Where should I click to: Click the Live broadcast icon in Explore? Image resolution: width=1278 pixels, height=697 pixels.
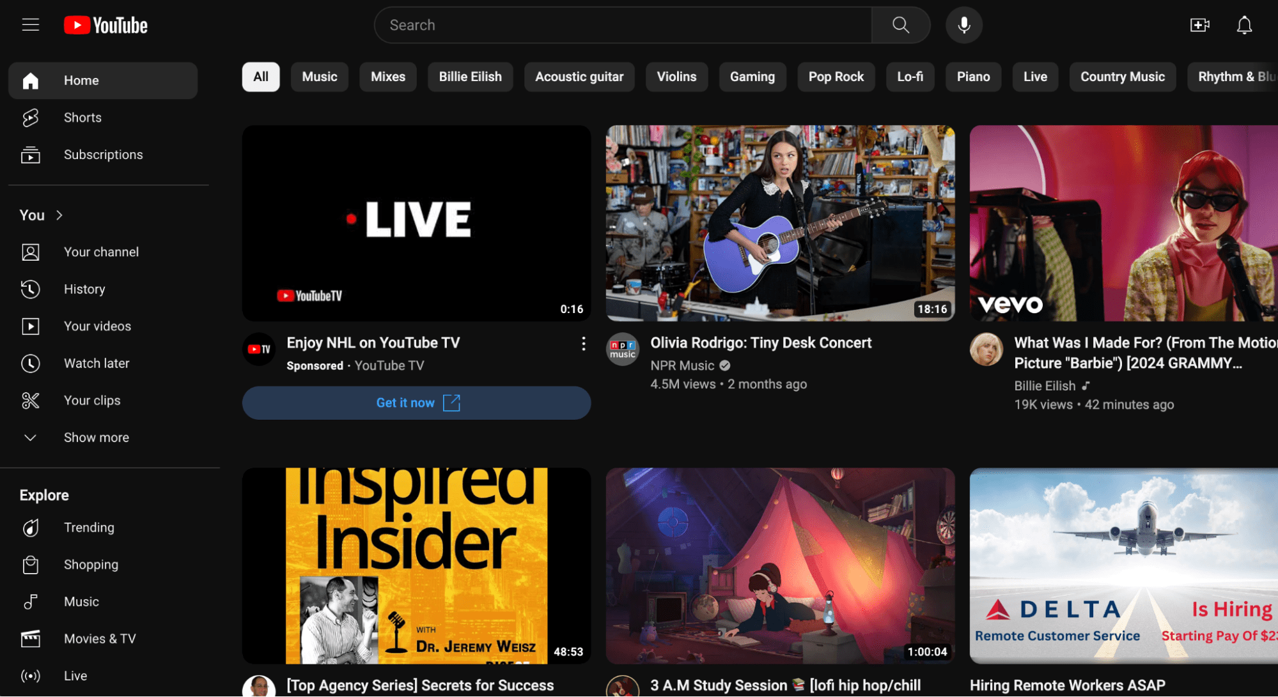[31, 676]
